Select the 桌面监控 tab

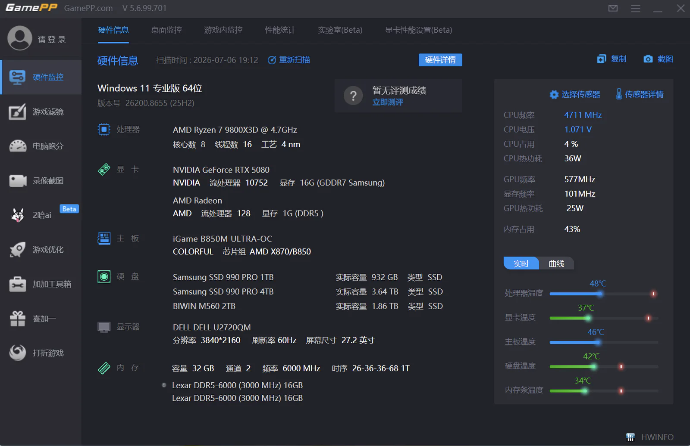pos(166,30)
